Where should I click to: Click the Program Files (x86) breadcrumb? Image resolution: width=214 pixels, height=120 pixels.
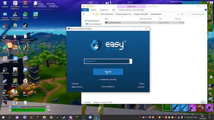pyautogui.click(x=141, y=14)
